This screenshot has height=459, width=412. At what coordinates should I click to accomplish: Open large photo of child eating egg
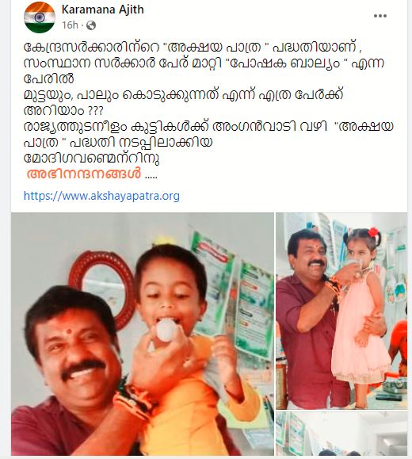143,334
